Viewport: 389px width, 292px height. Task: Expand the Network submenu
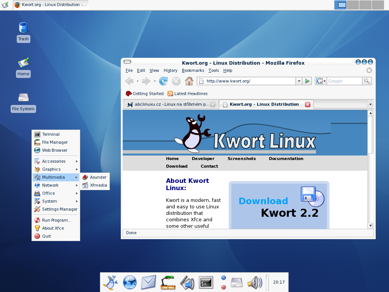(56, 185)
